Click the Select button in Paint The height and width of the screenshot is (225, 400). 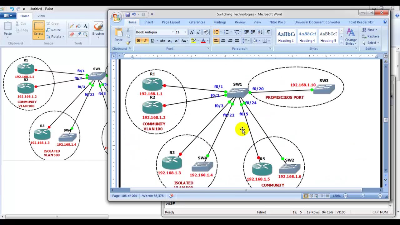tap(38, 30)
